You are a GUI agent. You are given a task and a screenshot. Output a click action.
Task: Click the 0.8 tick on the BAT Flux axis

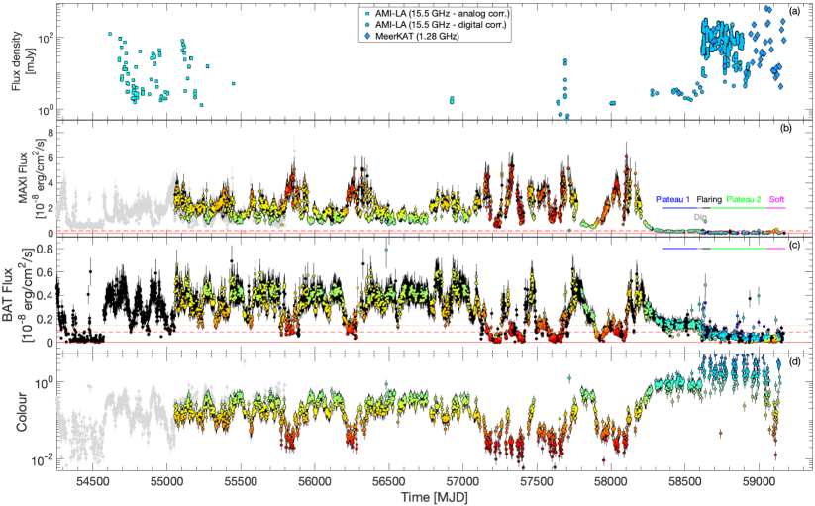(x=46, y=249)
